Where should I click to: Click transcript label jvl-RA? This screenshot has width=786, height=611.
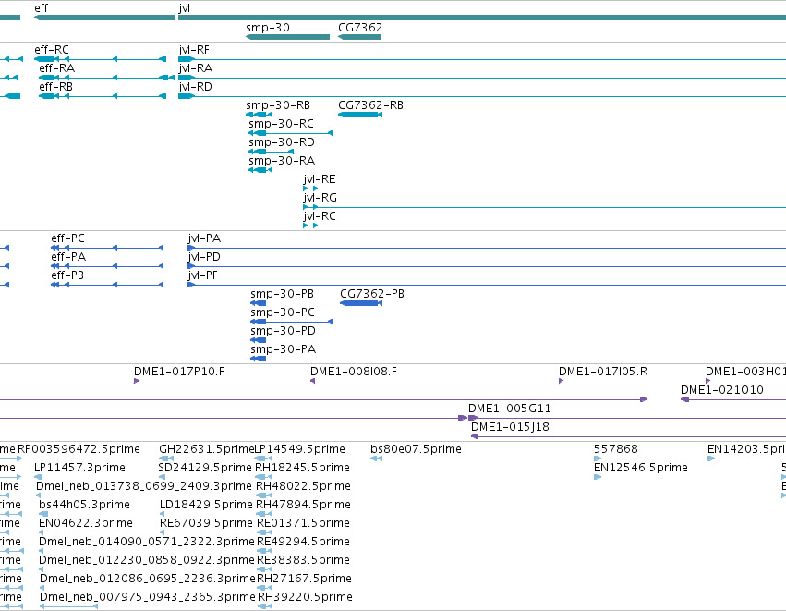pos(196,68)
